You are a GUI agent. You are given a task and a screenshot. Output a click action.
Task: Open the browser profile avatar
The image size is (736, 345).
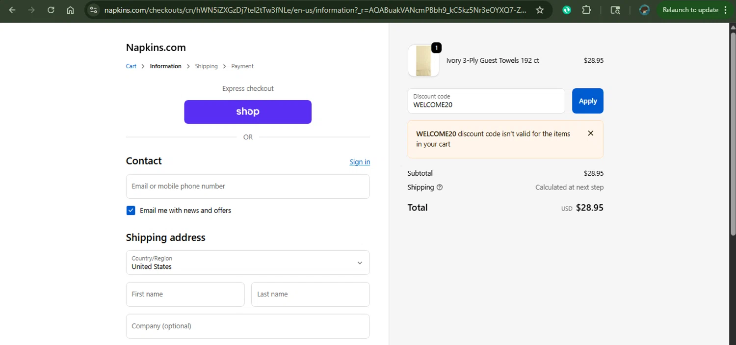(645, 10)
